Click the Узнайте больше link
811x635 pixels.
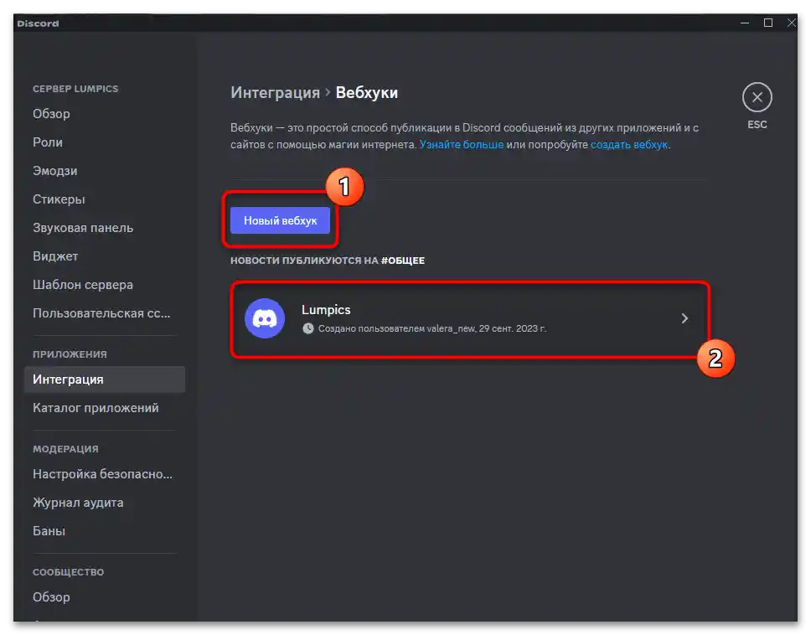tap(460, 143)
